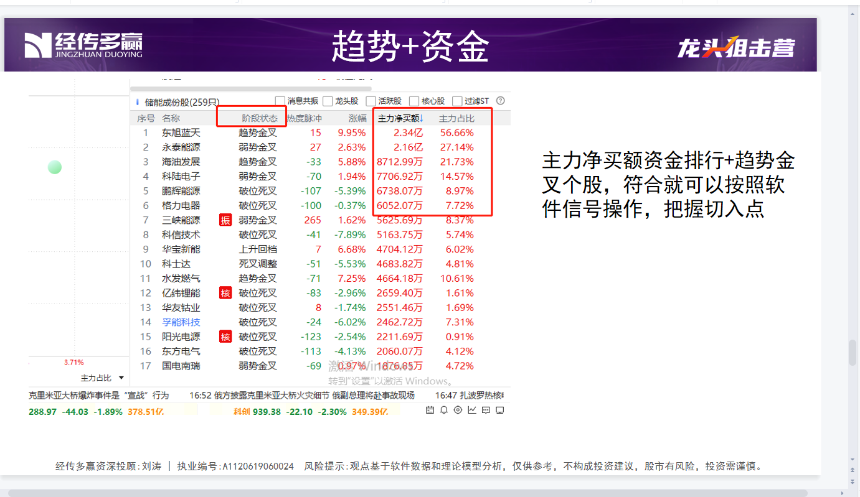The width and height of the screenshot is (860, 497).
Task: Open the 克里米亚大桥爆炸事件 news headline
Action: pos(99,395)
